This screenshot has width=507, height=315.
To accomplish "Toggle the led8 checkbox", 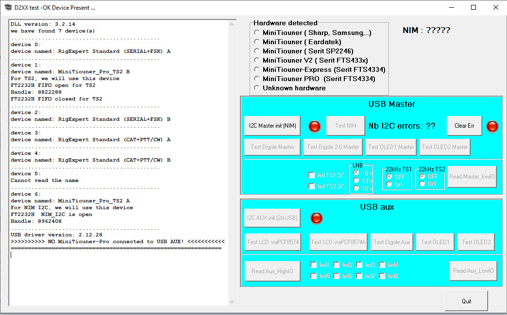I will point(382,276).
